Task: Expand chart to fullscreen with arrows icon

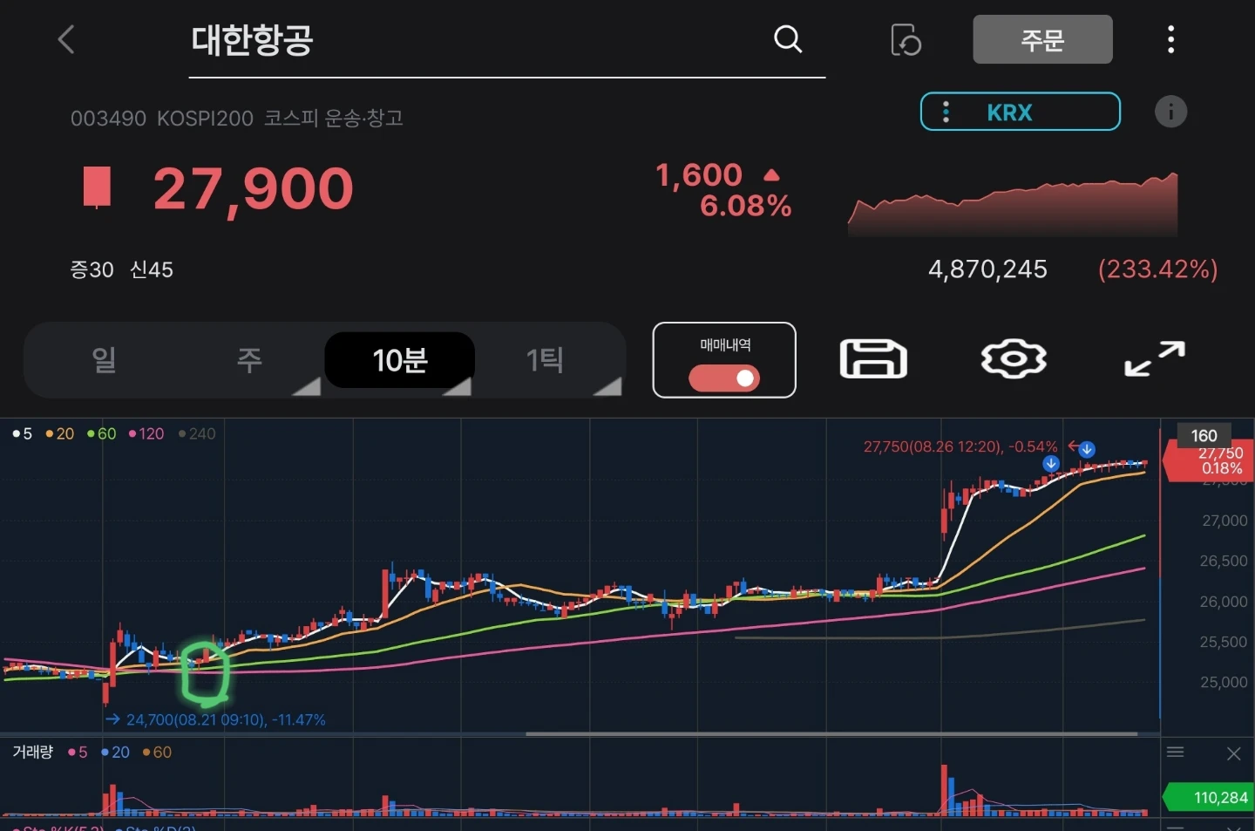Action: pyautogui.click(x=1155, y=359)
